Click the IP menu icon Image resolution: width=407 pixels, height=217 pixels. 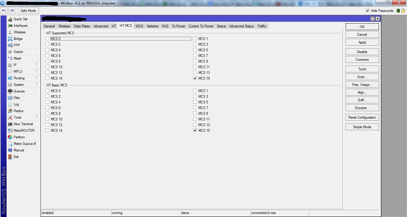[10, 65]
